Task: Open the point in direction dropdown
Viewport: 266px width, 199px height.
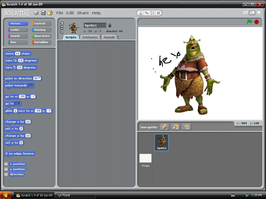Action: (39, 78)
